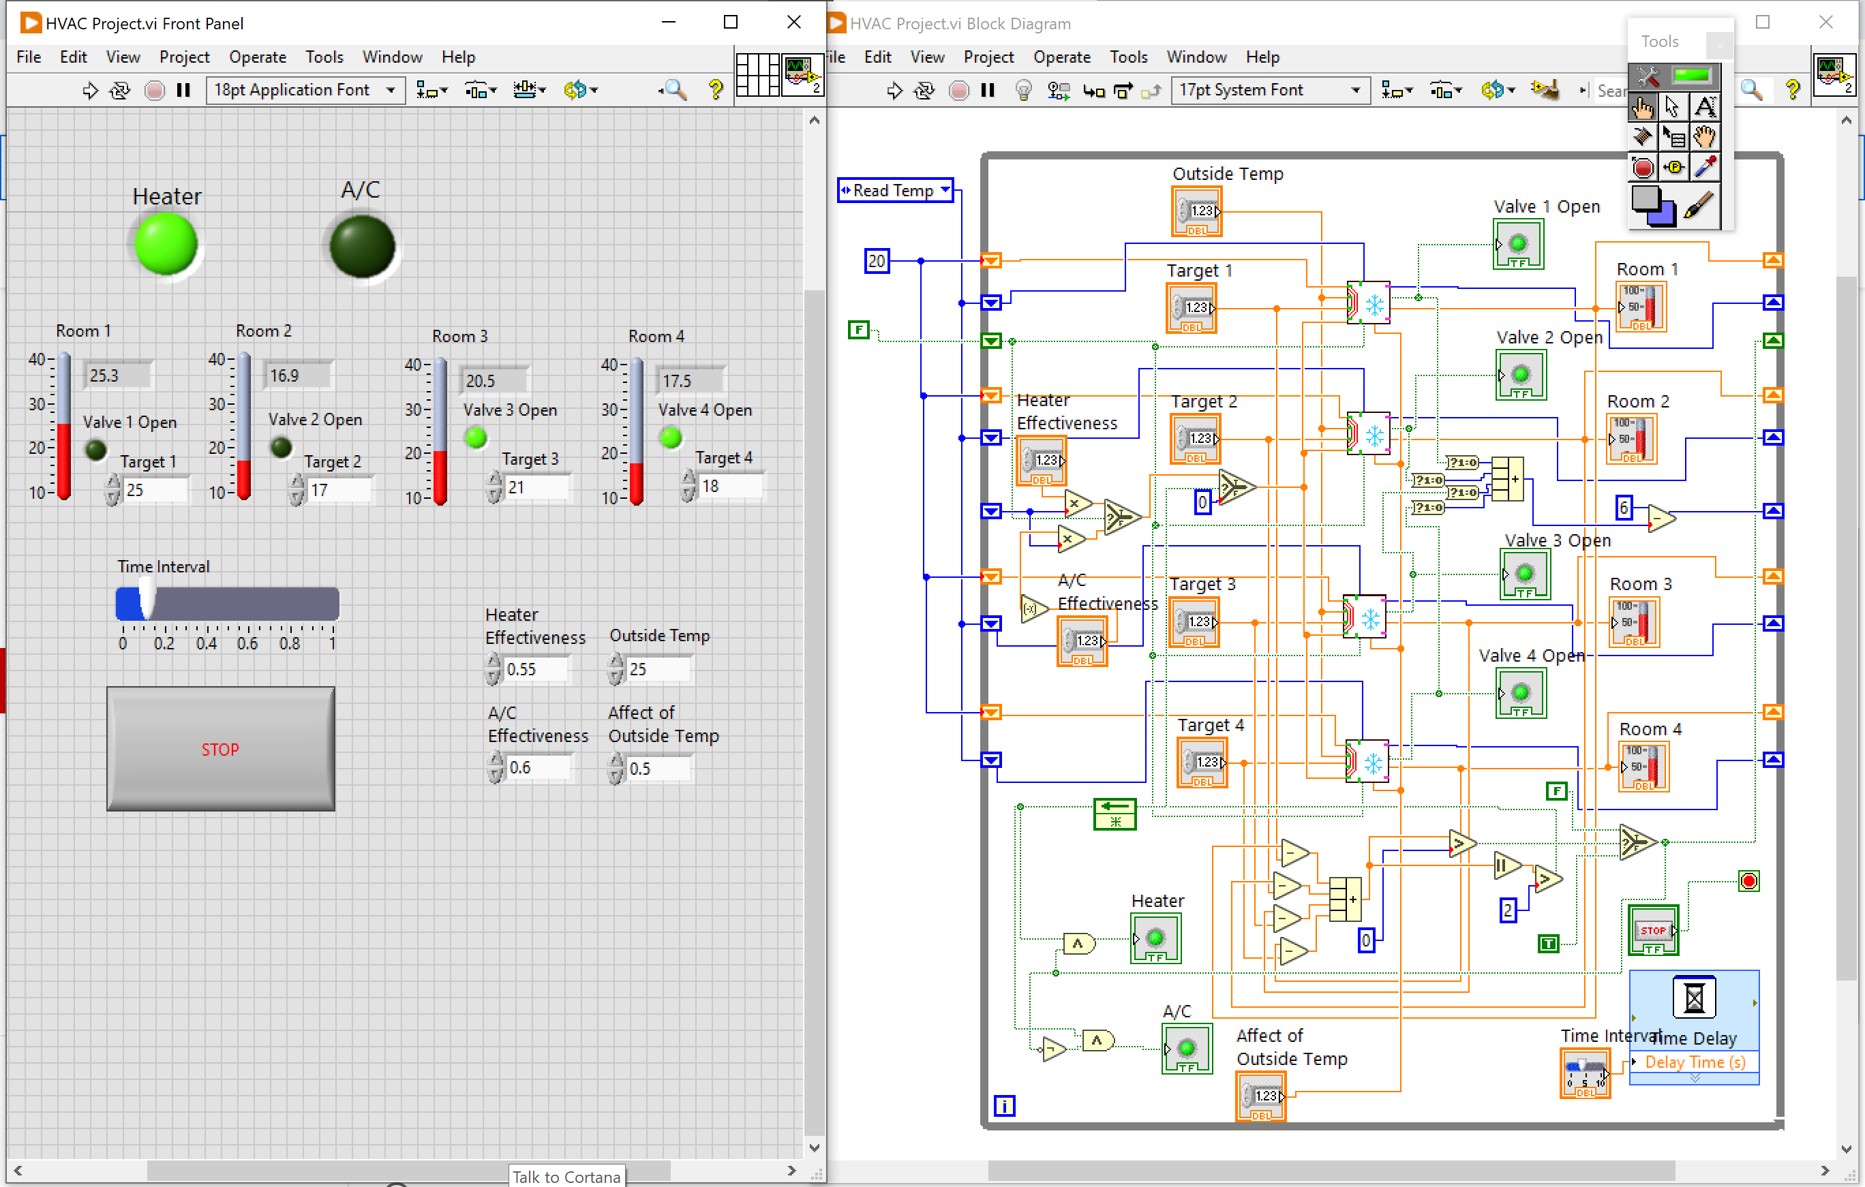
Task: Open Align Objects dropdown in Block Diagram
Action: [1397, 91]
